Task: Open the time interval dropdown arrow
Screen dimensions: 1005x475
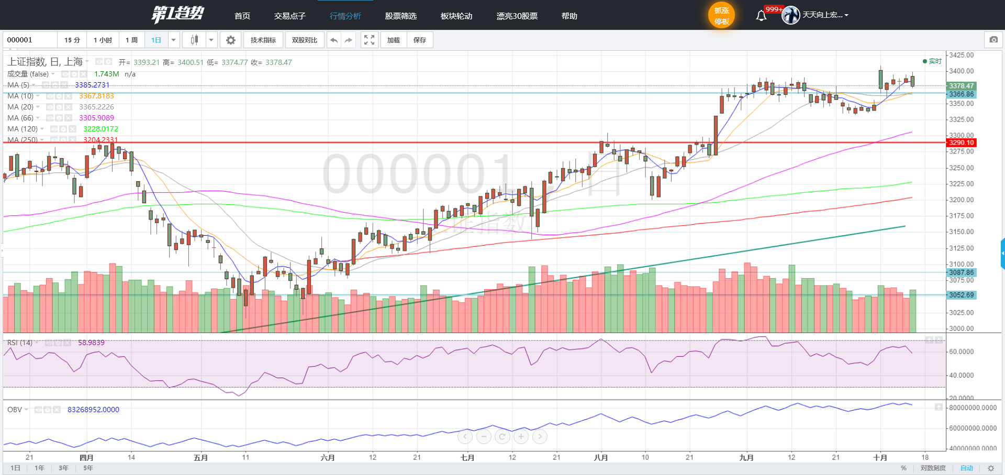Action: (x=174, y=40)
